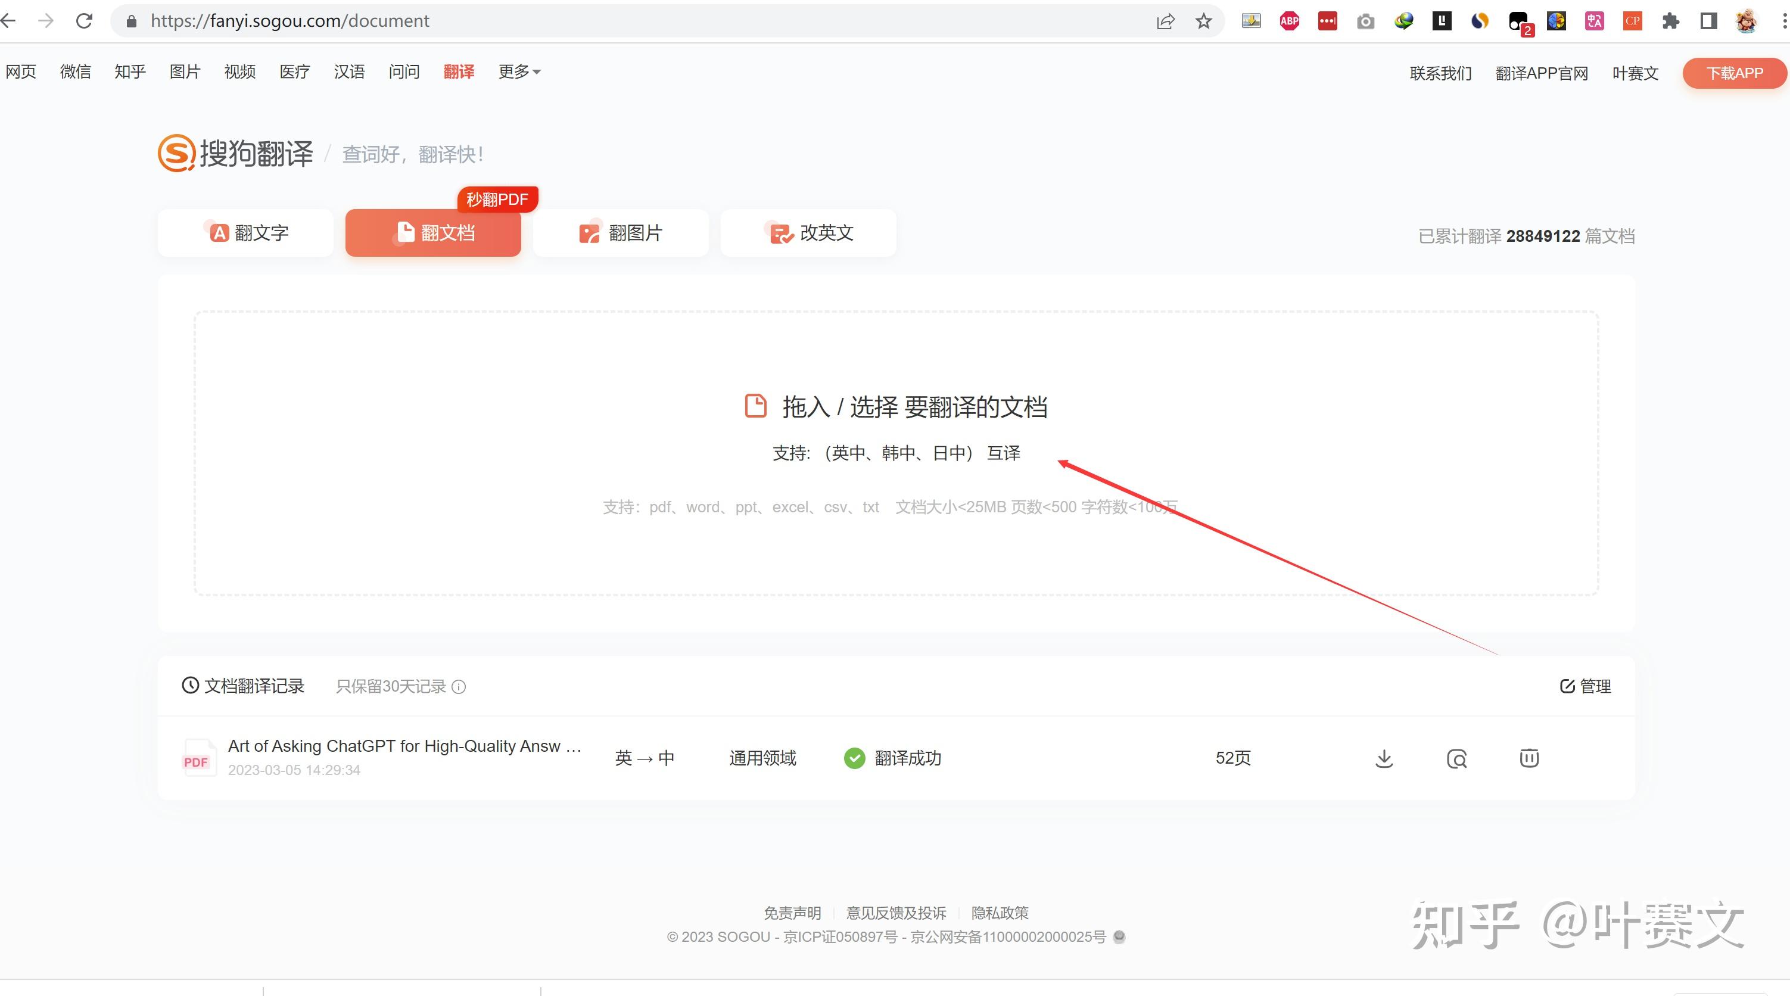
Task: Switch to the 翻图片 tab
Action: (x=621, y=233)
